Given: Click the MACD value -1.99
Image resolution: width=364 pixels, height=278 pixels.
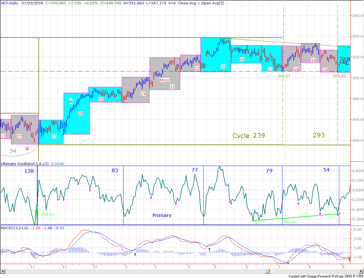Looking at the screenshot, I should (x=36, y=228).
